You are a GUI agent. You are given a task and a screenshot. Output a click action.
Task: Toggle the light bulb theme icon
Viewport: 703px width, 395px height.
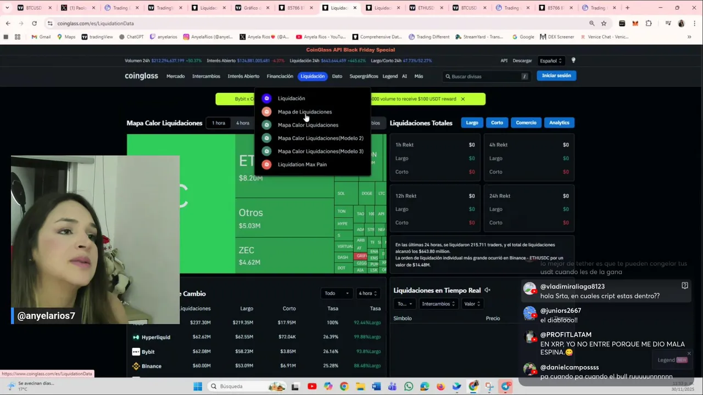click(573, 60)
